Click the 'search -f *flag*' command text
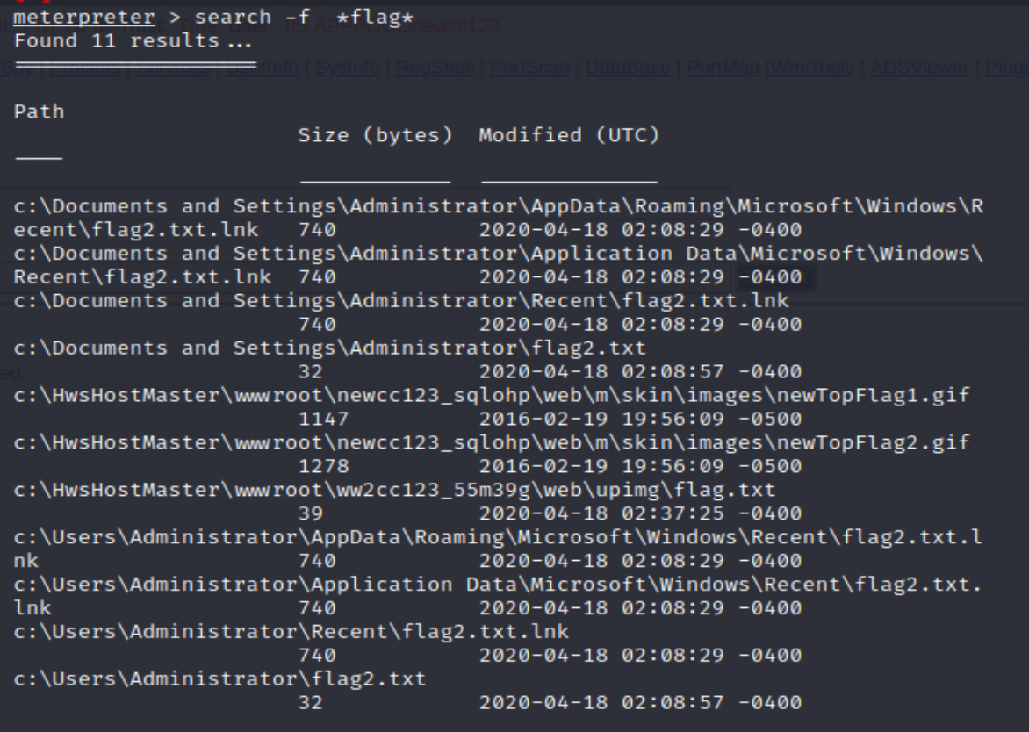Screen dimensions: 1029x732 (305, 17)
